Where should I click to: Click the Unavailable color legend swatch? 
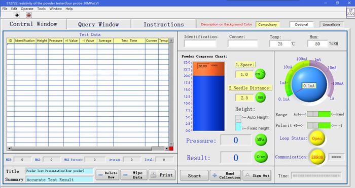[331, 24]
